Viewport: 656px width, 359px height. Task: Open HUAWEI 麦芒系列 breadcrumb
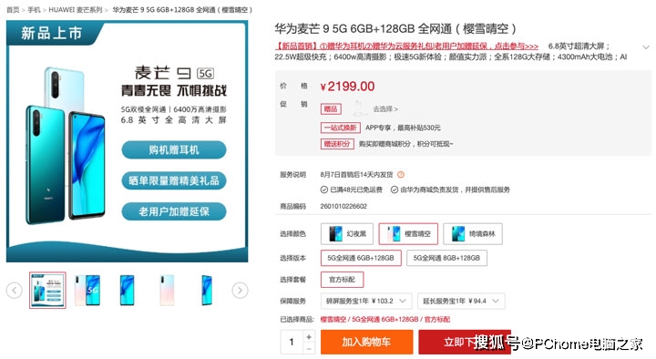[x=76, y=10]
